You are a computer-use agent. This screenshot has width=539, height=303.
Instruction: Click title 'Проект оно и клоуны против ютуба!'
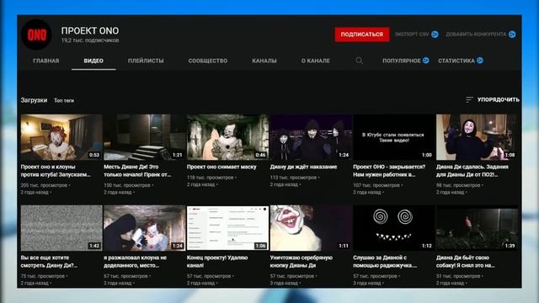tap(56, 171)
